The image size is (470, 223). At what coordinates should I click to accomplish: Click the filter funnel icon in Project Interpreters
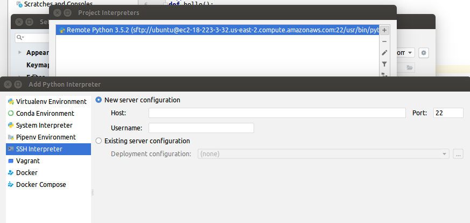coord(384,64)
